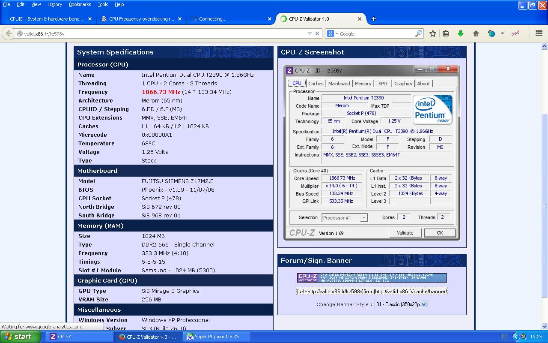The height and width of the screenshot is (343, 548).
Task: Open a new tab with the plus button
Action: tap(374, 19)
